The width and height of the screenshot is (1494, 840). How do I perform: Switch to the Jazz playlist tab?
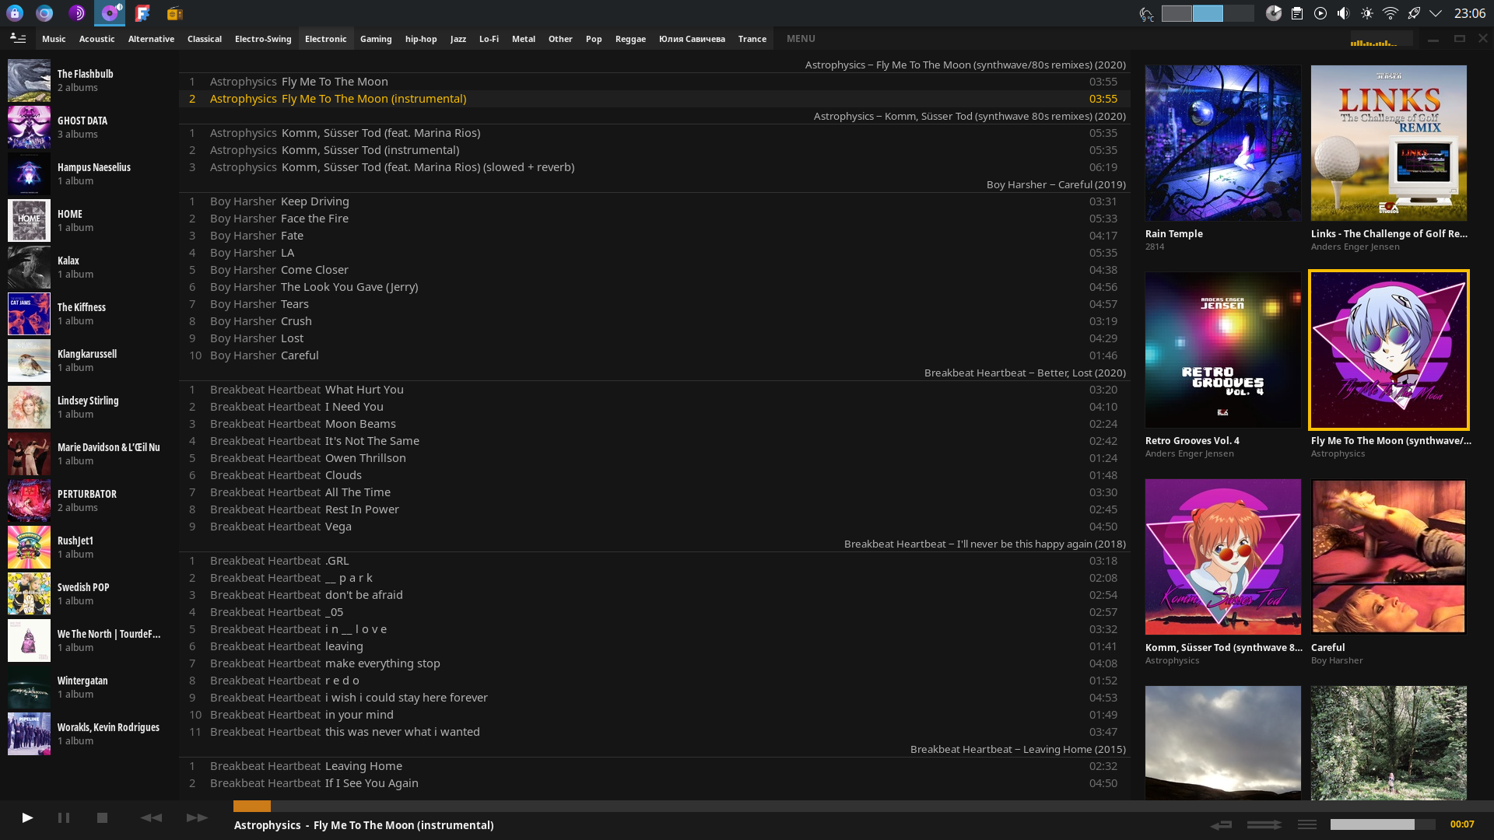click(458, 38)
